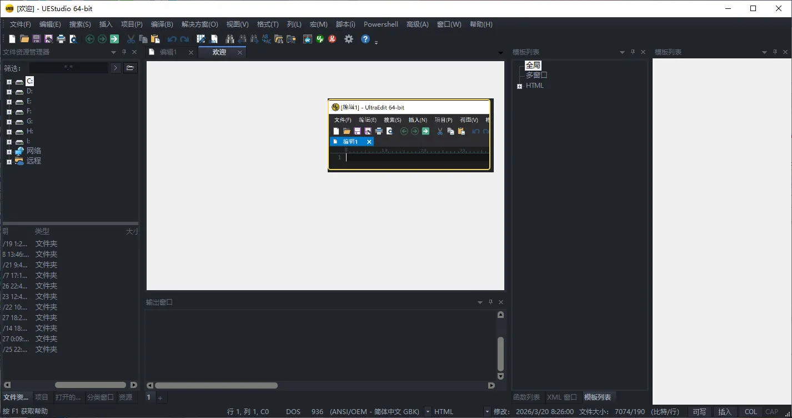Expand the 网络 node in the tree
Viewport: 792px width, 418px height.
pyautogui.click(x=8, y=151)
